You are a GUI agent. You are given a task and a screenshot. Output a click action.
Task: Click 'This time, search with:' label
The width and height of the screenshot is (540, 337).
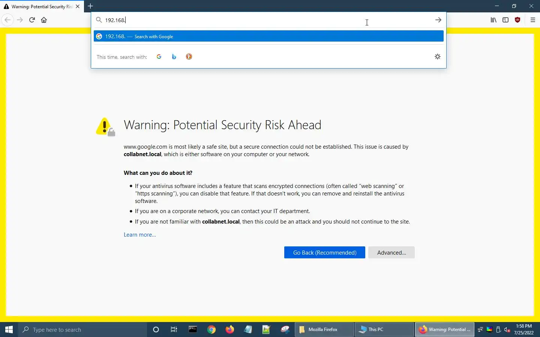coord(122,57)
